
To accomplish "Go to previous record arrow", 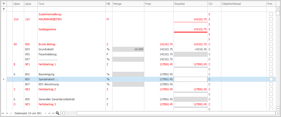I will (x=11, y=113).
